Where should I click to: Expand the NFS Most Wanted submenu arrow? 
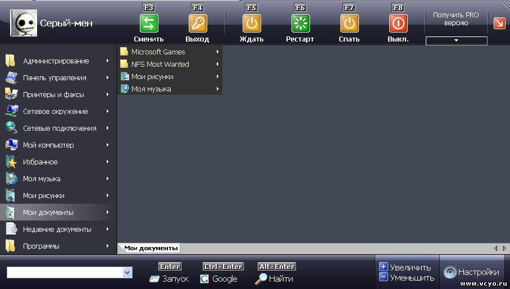[x=217, y=64]
